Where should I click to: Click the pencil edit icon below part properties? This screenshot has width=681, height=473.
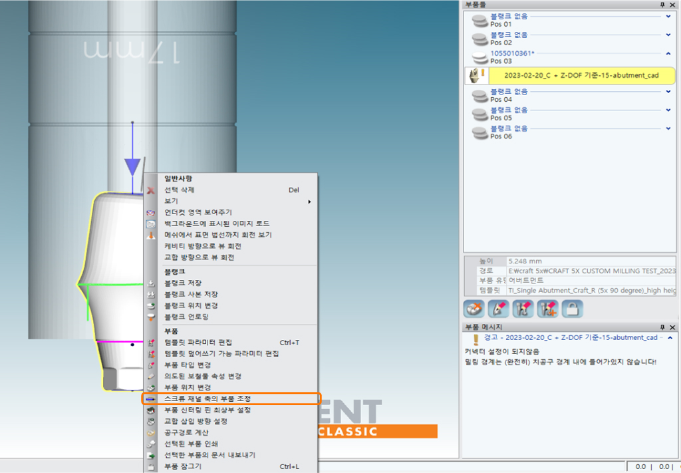[498, 309]
